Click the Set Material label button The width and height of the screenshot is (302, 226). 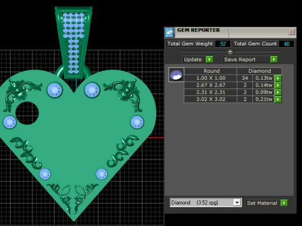pyautogui.click(x=262, y=203)
